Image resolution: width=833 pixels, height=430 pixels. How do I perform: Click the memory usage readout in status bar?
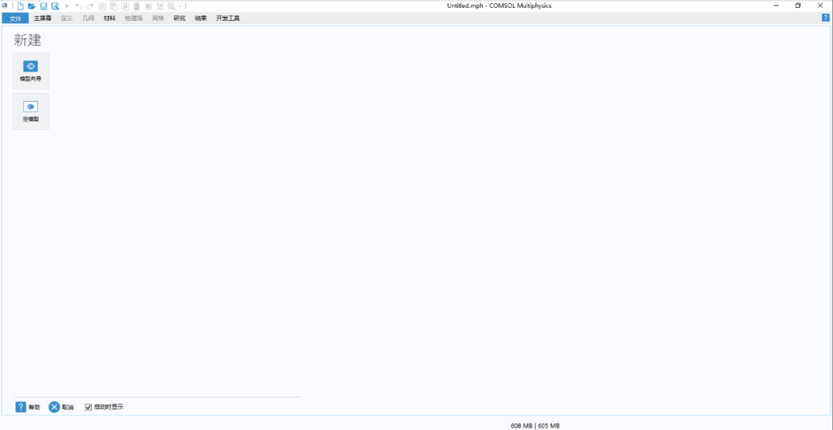click(x=535, y=425)
